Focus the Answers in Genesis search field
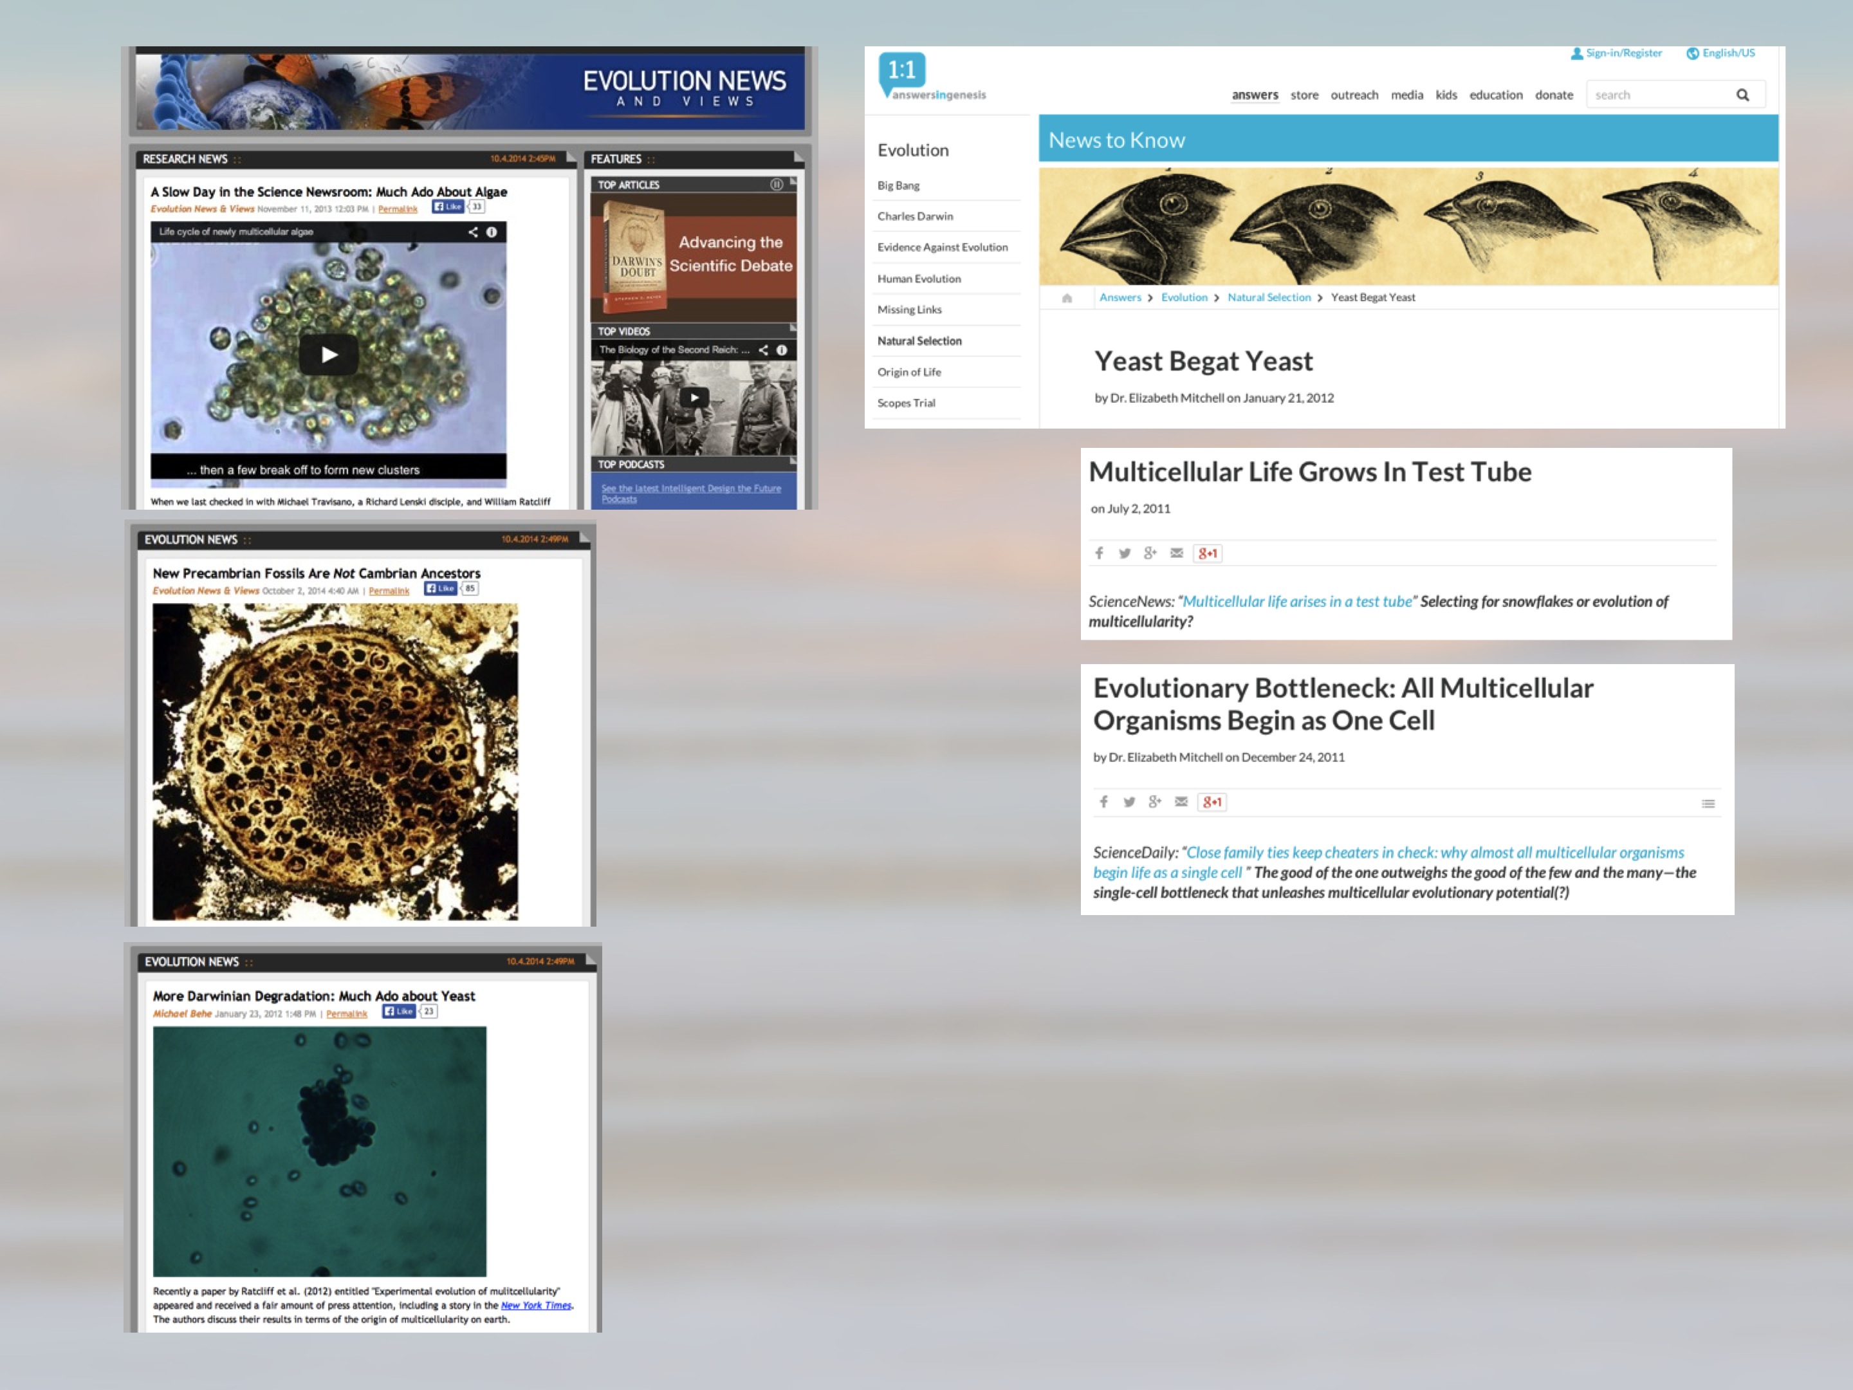The image size is (1853, 1390). tap(1659, 95)
